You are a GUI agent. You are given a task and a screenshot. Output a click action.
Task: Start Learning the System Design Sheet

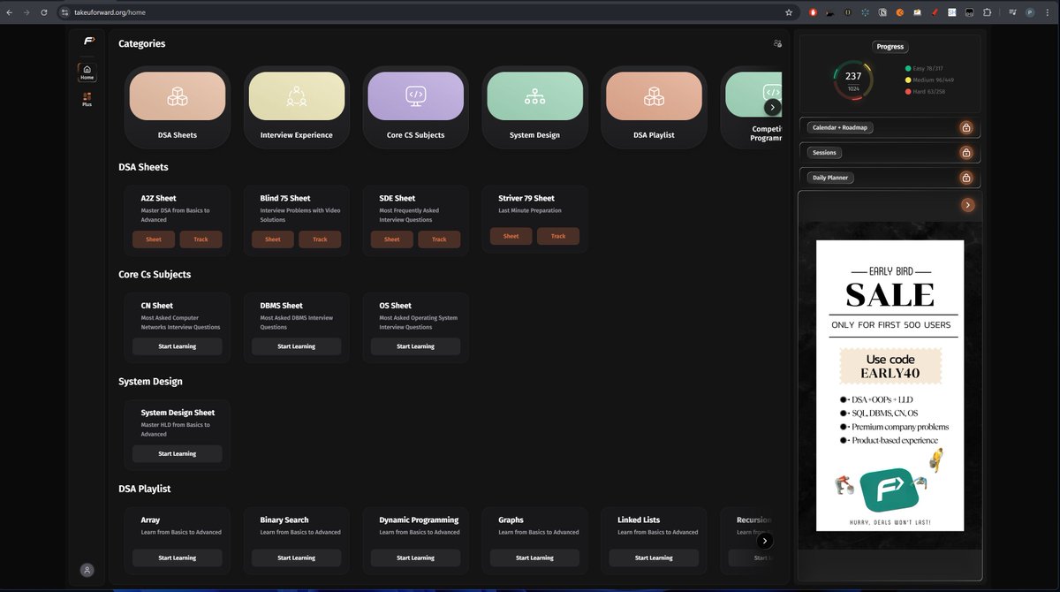[178, 453]
